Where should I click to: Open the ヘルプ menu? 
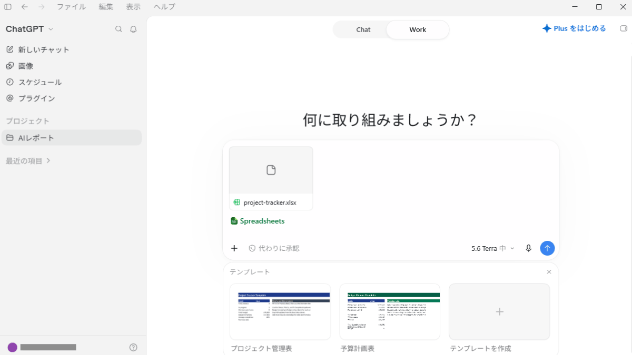(164, 7)
